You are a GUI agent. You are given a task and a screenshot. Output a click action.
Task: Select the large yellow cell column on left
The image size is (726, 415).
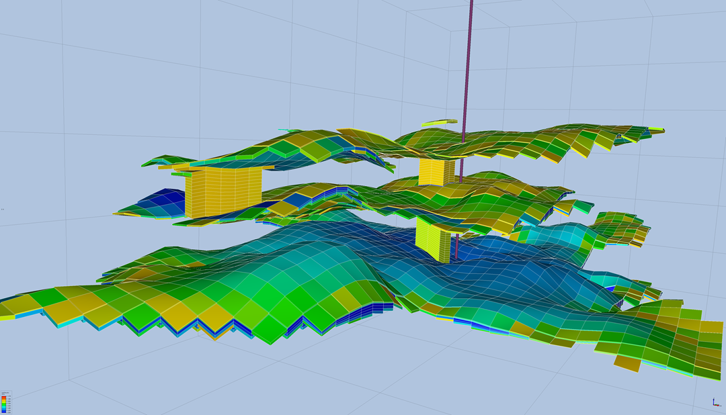tap(222, 191)
